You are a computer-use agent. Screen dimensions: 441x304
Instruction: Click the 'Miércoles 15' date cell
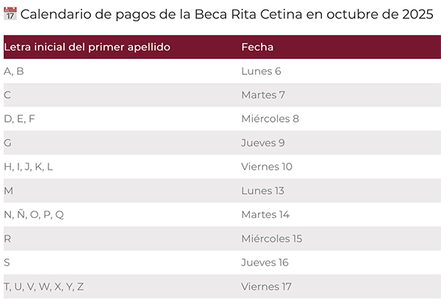(x=271, y=239)
